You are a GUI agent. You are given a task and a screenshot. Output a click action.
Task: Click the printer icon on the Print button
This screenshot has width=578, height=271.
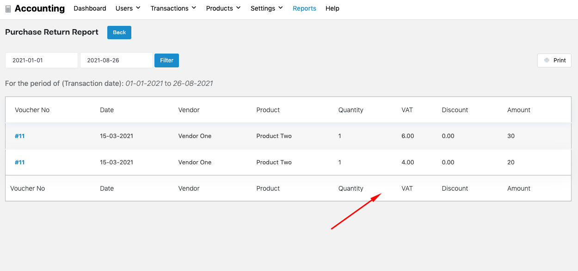(x=547, y=60)
